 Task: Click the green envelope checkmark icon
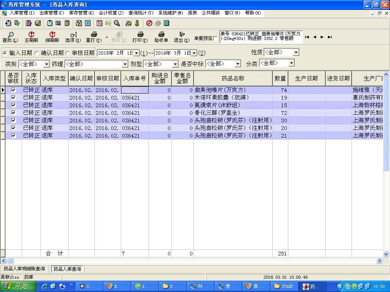click(38, 23)
